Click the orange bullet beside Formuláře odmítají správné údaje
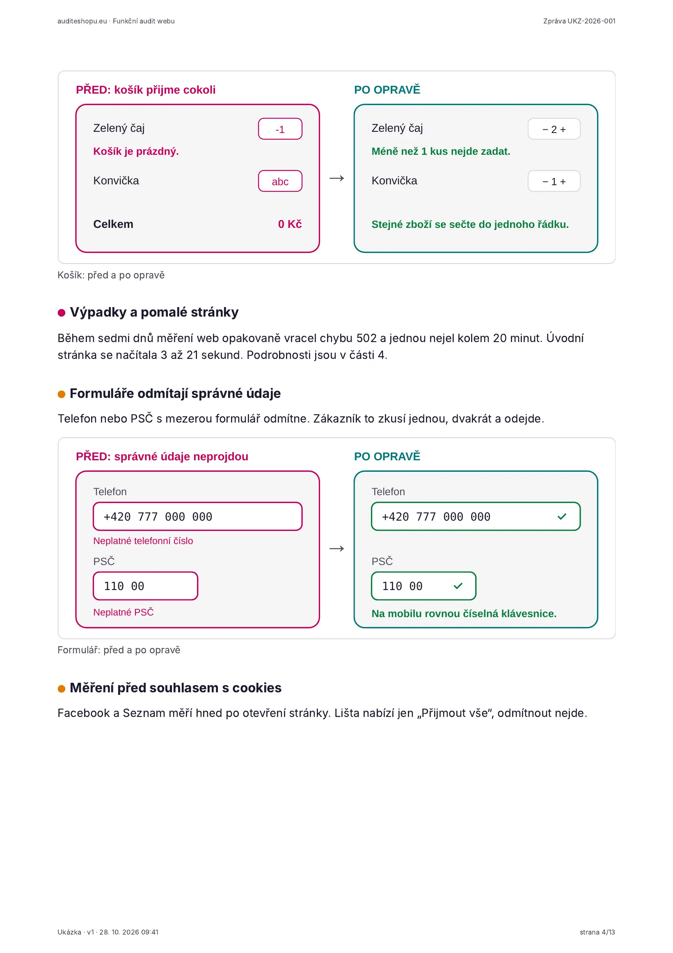673x953 pixels. click(62, 394)
